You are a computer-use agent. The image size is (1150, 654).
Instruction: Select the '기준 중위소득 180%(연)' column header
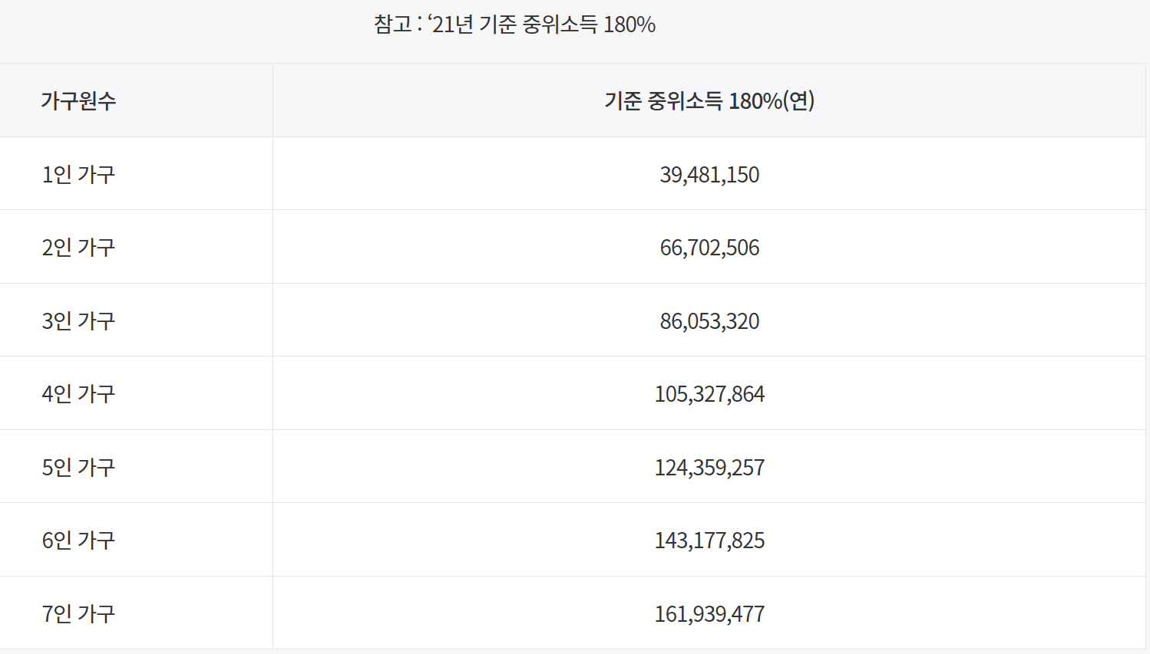(709, 100)
